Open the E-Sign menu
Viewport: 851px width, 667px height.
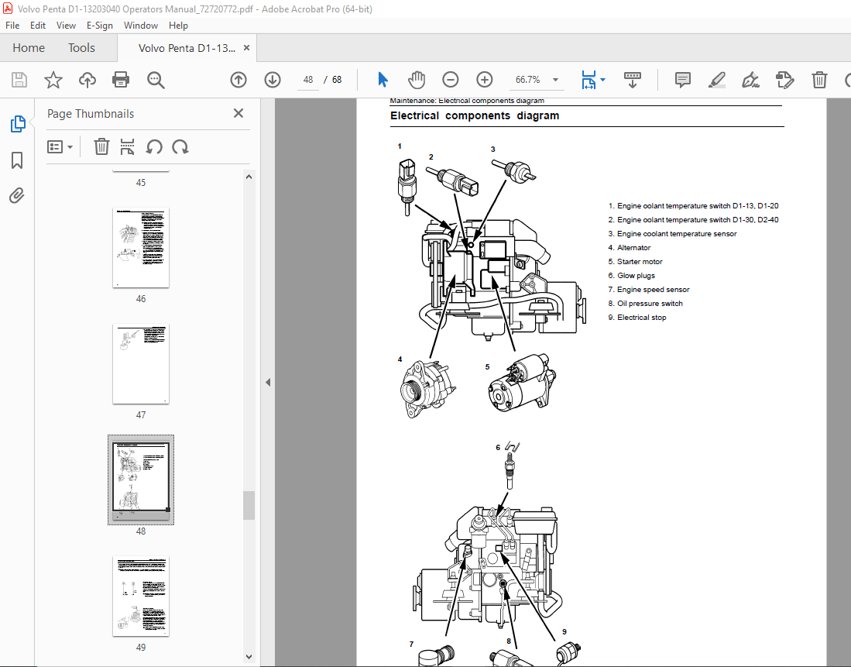[x=100, y=26]
